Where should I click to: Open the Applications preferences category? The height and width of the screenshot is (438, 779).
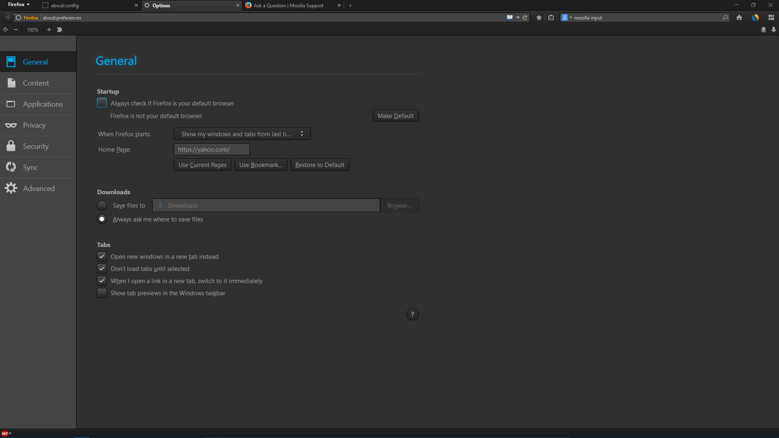click(38, 104)
